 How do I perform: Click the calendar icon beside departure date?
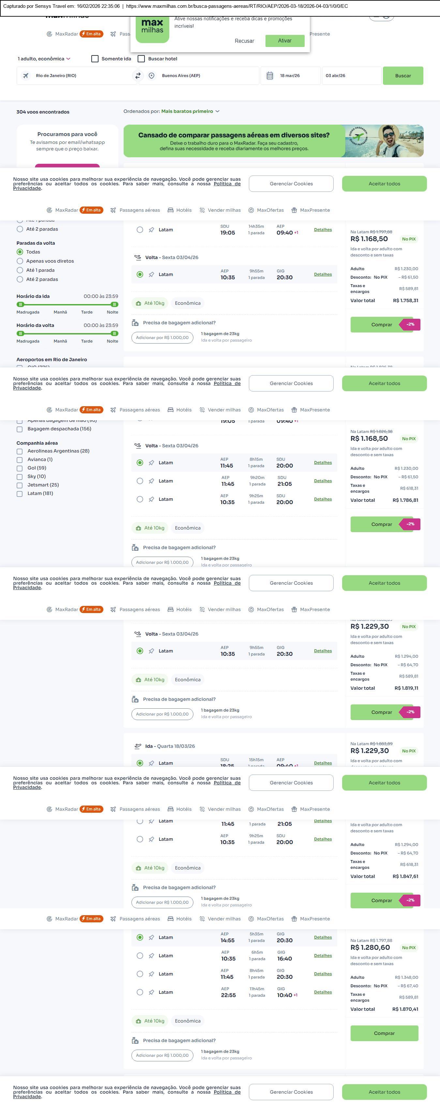point(270,76)
